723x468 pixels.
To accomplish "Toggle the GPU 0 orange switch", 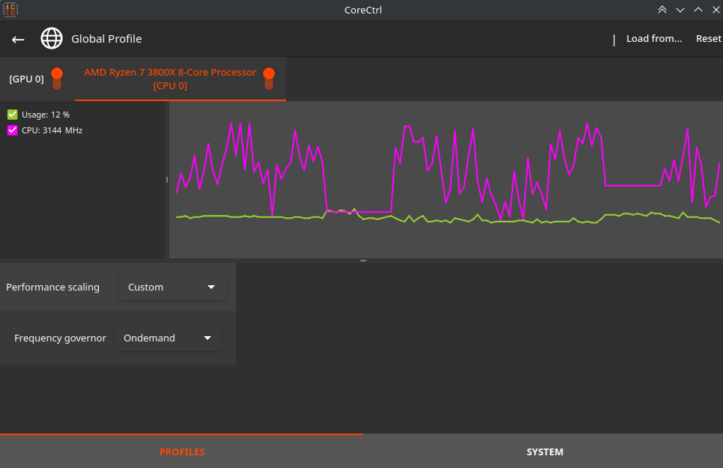I will 57,79.
